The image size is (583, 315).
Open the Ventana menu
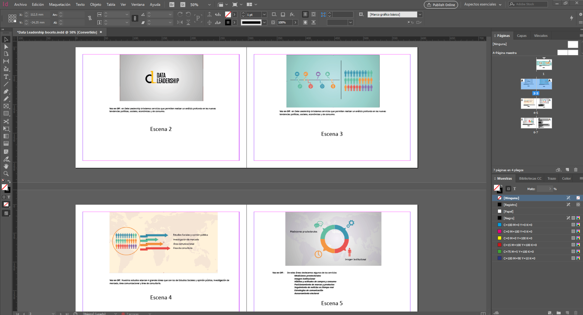tap(138, 4)
